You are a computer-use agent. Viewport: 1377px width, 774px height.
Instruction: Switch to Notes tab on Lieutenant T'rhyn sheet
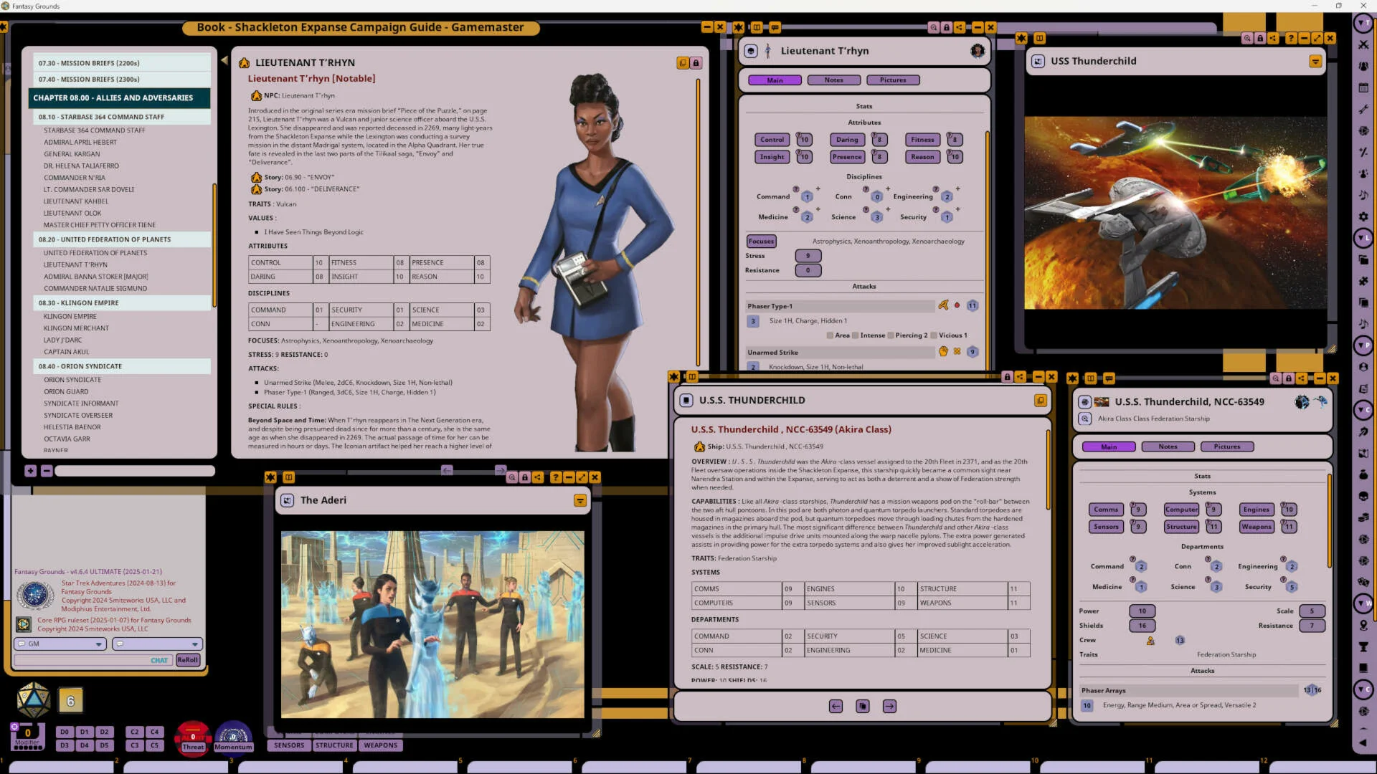coord(833,80)
